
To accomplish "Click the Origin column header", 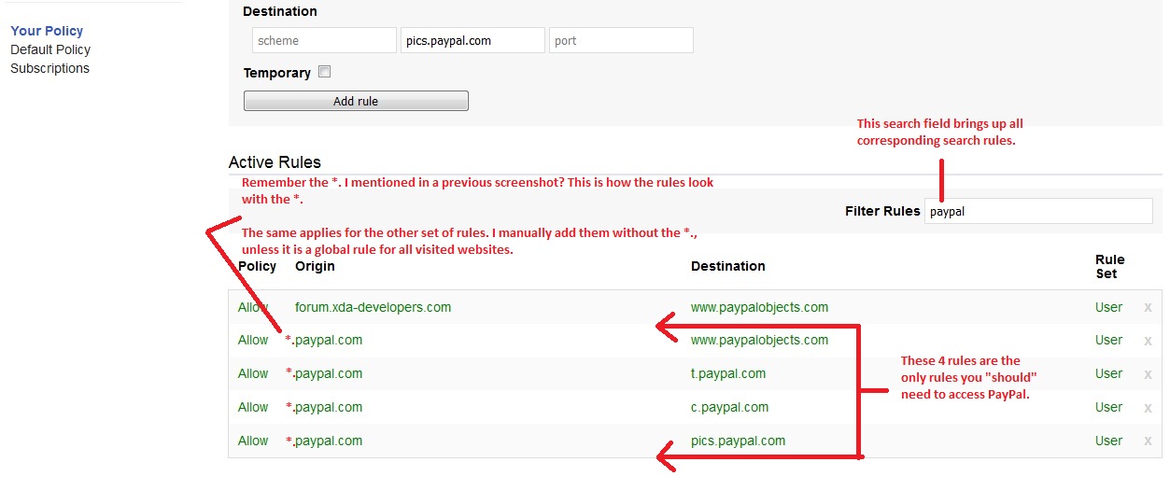I will pos(315,266).
